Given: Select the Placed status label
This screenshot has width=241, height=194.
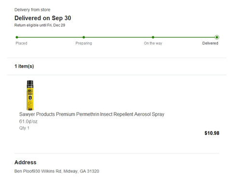Looking at the screenshot, I should pos(21,43).
